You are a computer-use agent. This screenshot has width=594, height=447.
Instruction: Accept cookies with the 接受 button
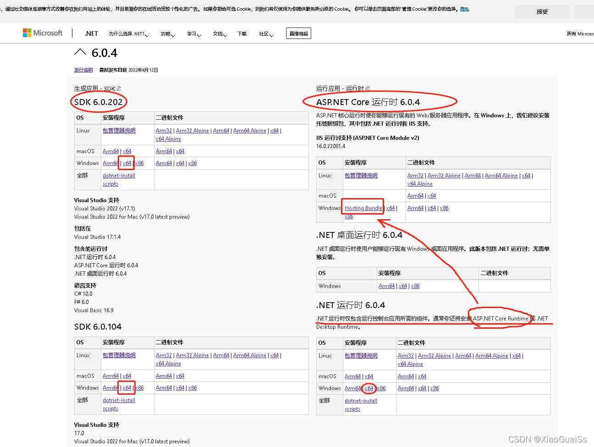pyautogui.click(x=542, y=12)
